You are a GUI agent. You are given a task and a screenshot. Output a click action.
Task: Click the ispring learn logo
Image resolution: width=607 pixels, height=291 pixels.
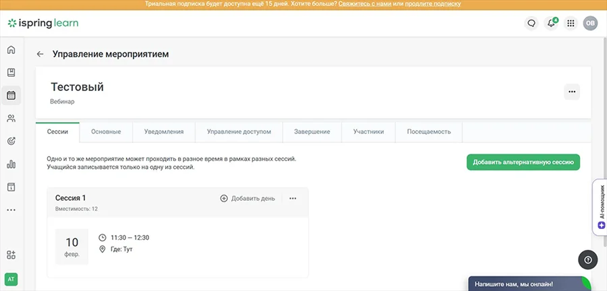tap(43, 23)
